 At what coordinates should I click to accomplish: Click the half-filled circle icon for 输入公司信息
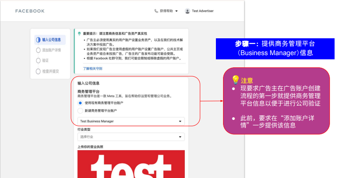pyautogui.click(x=38, y=40)
